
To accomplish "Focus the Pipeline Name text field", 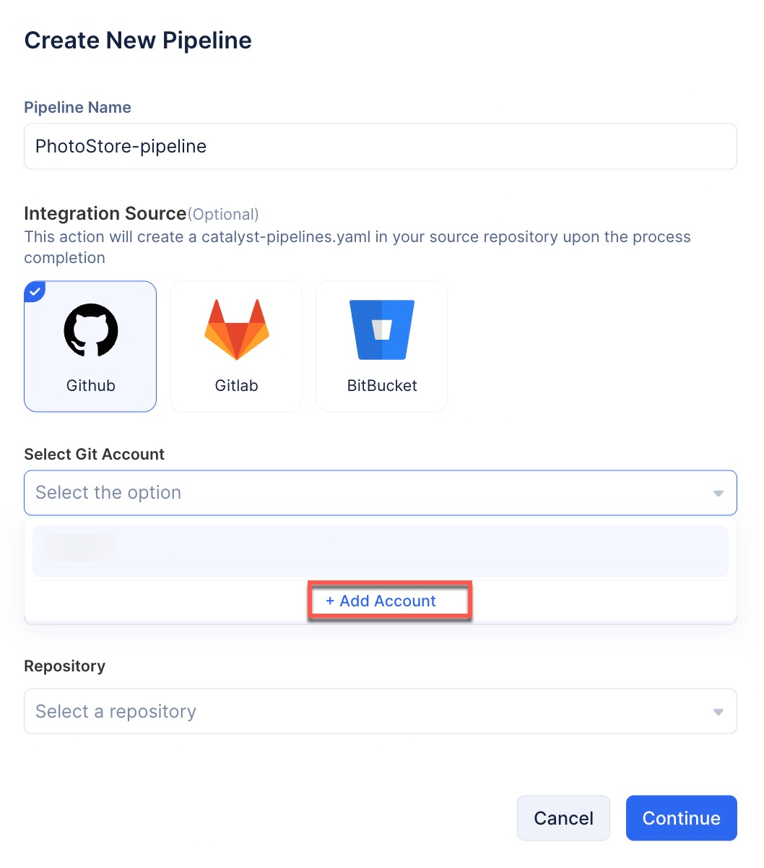I will (x=380, y=146).
